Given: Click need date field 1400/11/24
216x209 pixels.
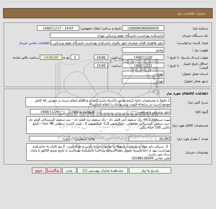Looking at the screenshot, I should click(x=50, y=112).
